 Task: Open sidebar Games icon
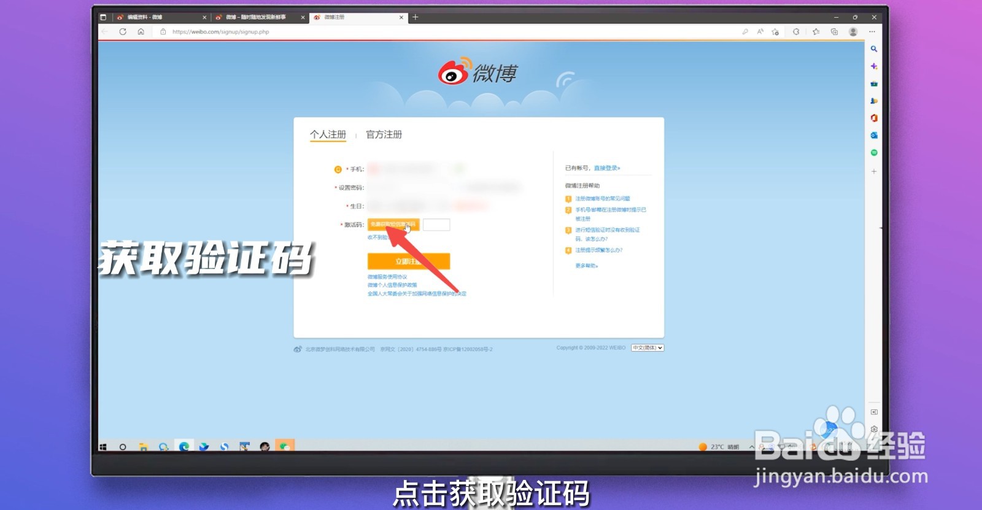874,101
